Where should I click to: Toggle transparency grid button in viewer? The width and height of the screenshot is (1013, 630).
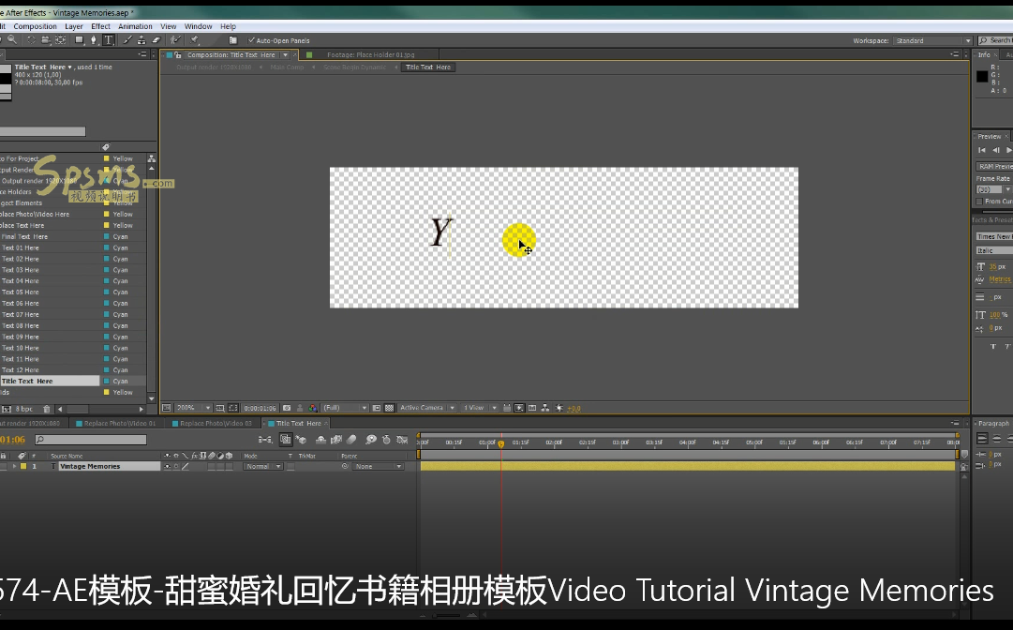click(389, 408)
